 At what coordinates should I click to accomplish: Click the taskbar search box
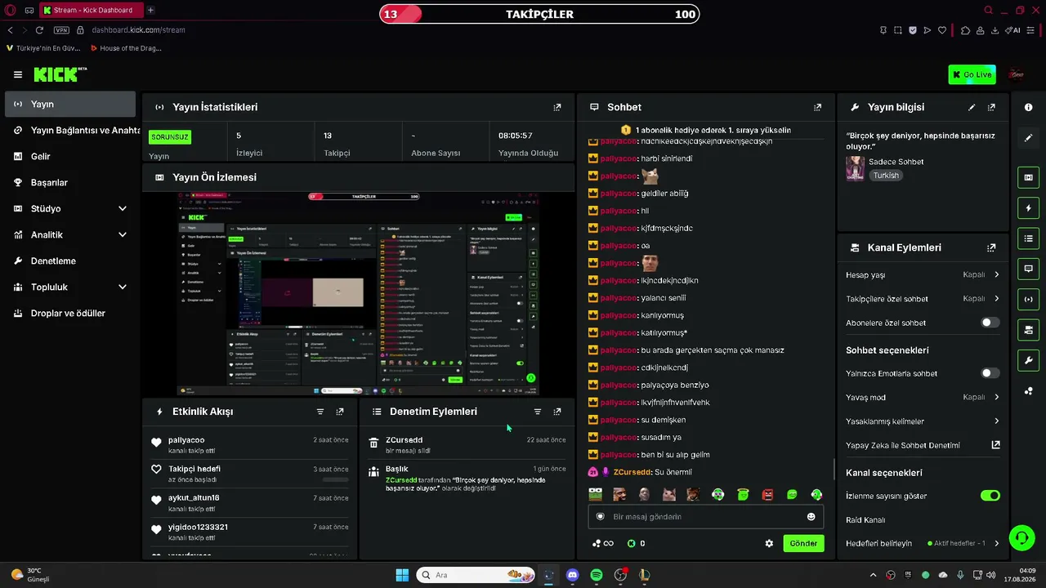[x=476, y=575]
